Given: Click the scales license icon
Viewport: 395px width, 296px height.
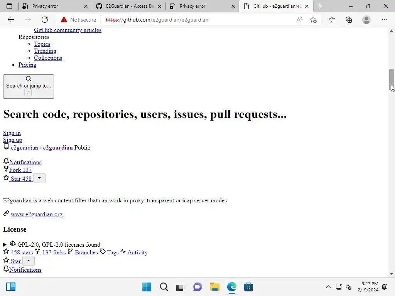Looking at the screenshot, I should coord(13,244).
